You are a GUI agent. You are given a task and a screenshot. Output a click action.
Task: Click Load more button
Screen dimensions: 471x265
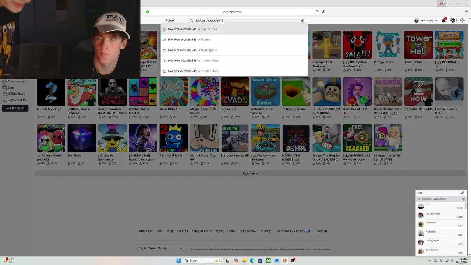pyautogui.click(x=250, y=174)
